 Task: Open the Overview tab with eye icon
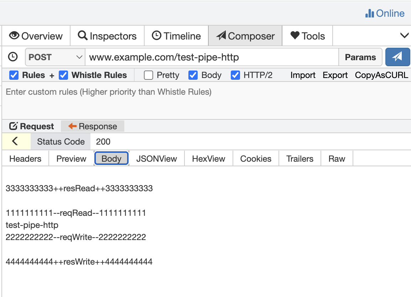tap(36, 36)
